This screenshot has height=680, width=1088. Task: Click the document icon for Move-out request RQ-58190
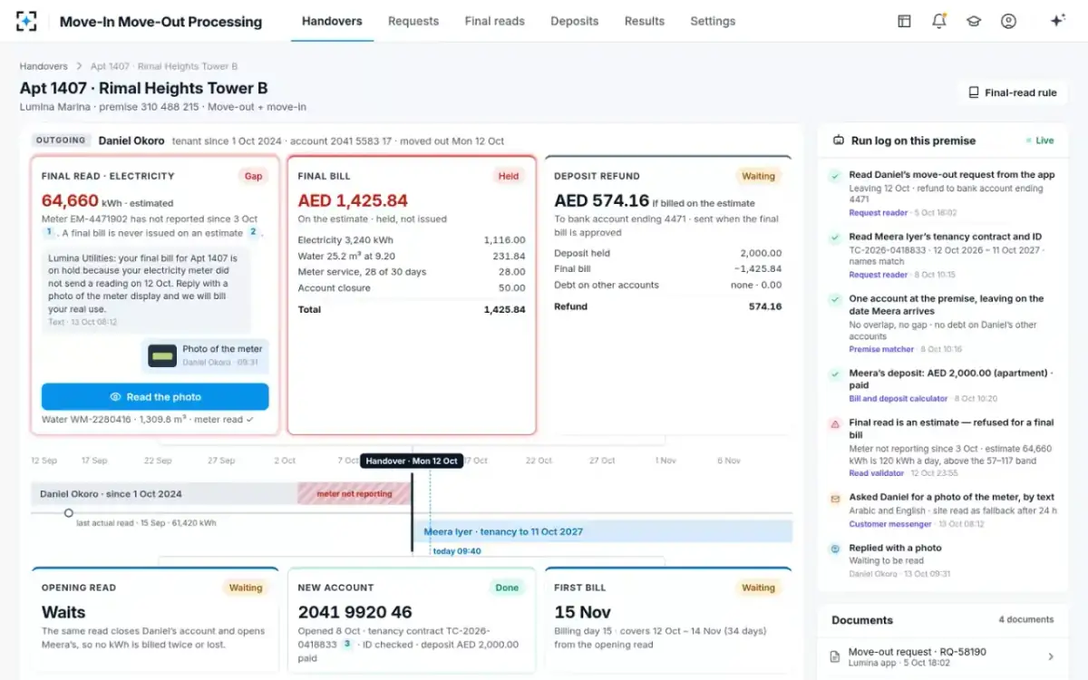point(835,656)
